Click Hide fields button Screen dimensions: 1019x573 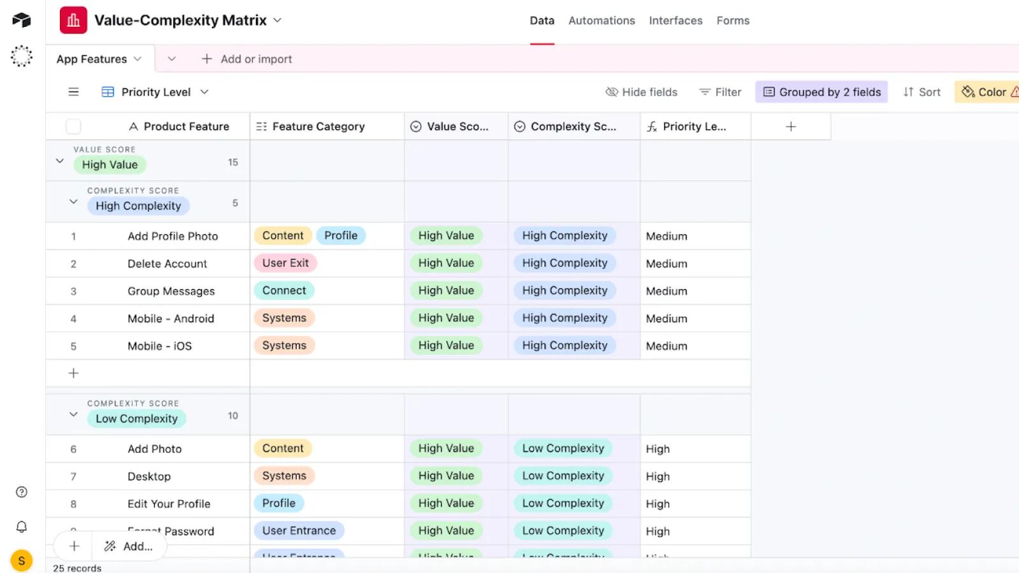tap(641, 92)
